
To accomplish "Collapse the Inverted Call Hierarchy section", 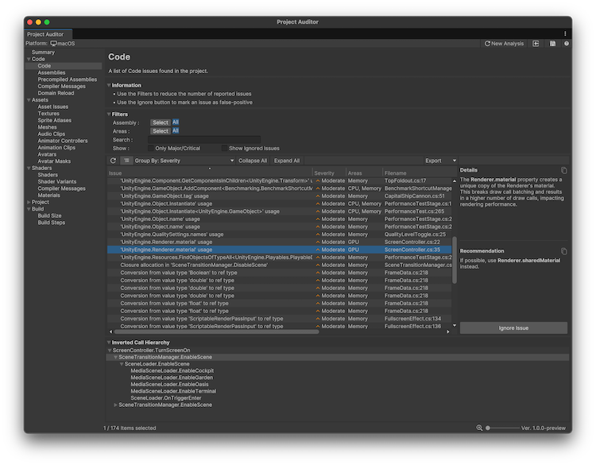I will click(x=110, y=343).
